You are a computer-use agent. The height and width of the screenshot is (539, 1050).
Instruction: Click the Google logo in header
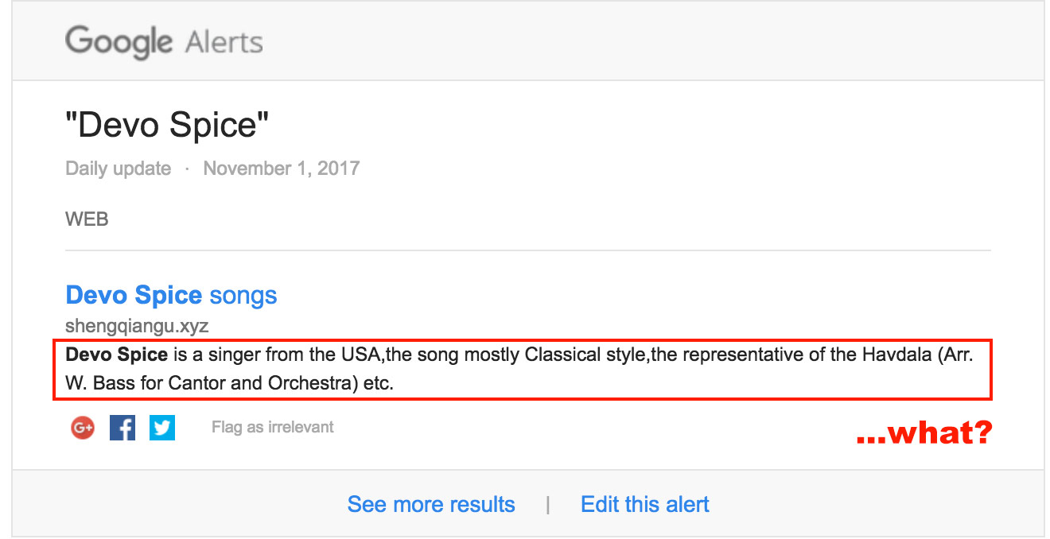tap(120, 41)
